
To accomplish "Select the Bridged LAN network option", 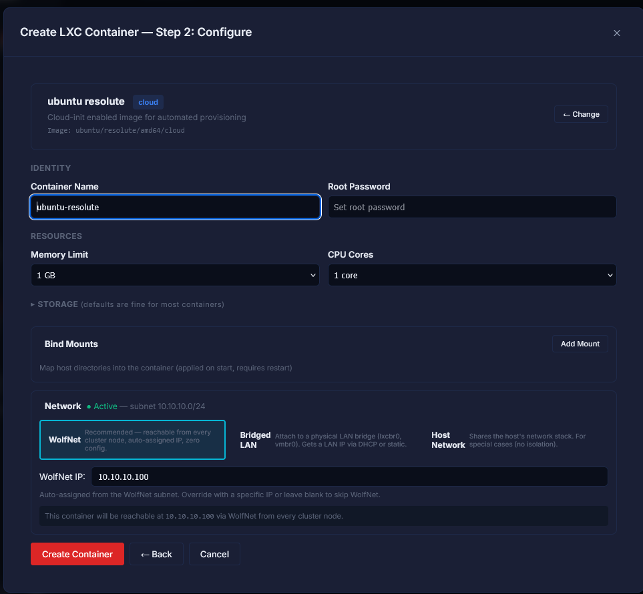I will (324, 440).
